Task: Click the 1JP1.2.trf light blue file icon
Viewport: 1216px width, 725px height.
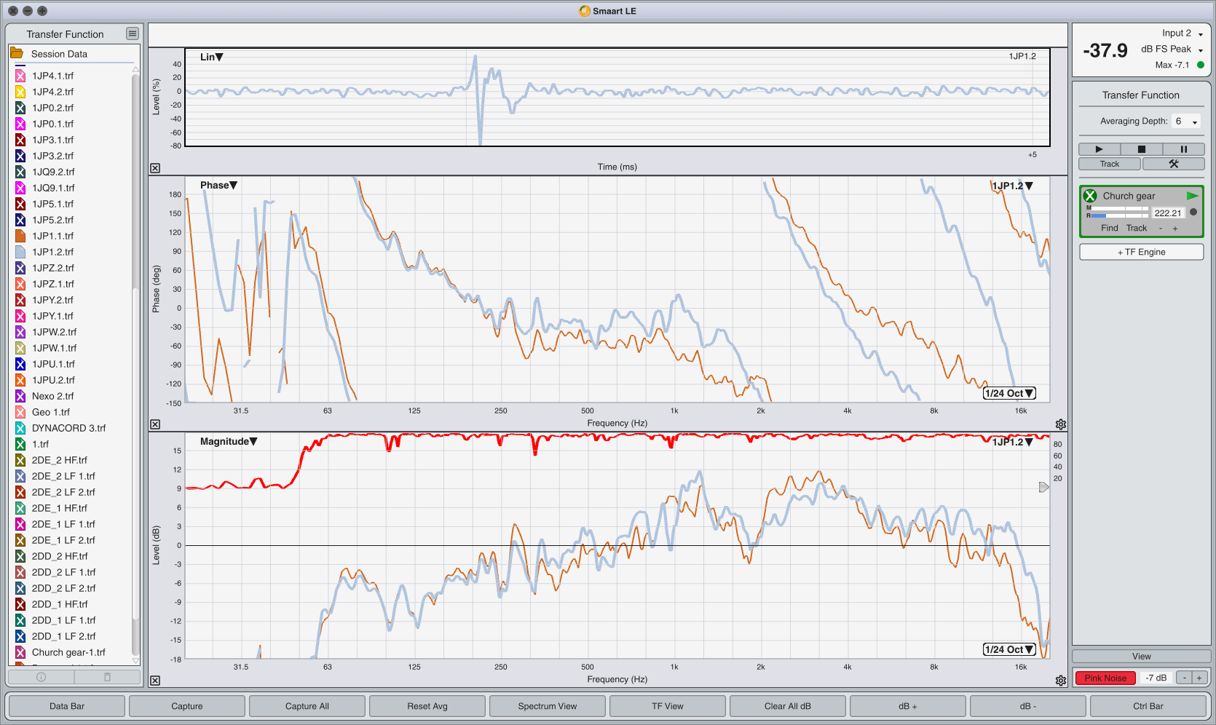Action: pyautogui.click(x=20, y=252)
